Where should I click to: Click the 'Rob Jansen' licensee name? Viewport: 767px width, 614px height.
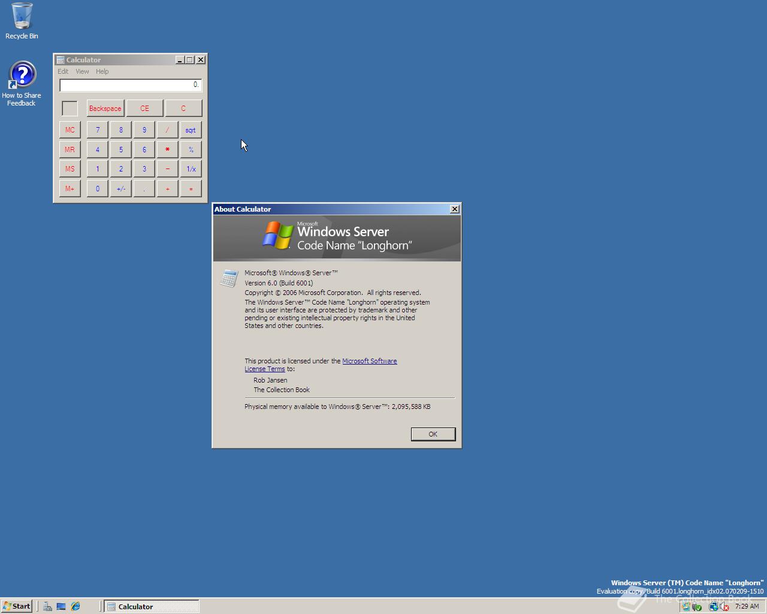[270, 380]
